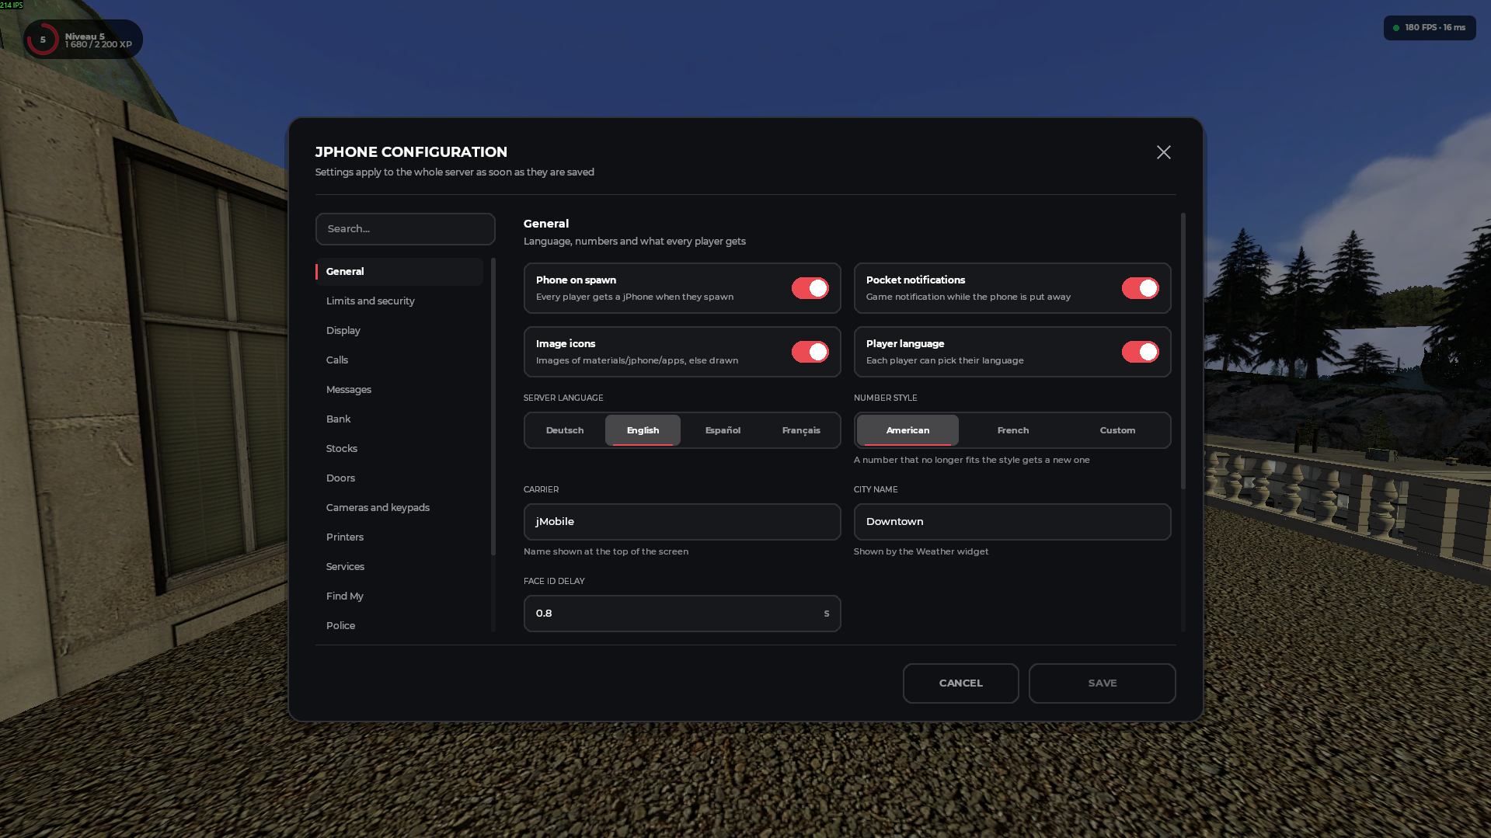Close the jPhone Configuration dialog
The height and width of the screenshot is (838, 1491).
coord(1163,152)
